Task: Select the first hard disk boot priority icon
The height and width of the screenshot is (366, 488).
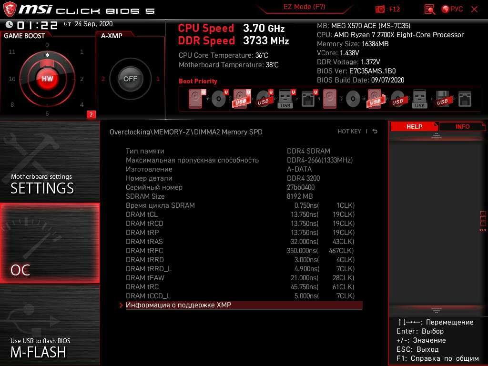Action: (x=195, y=99)
